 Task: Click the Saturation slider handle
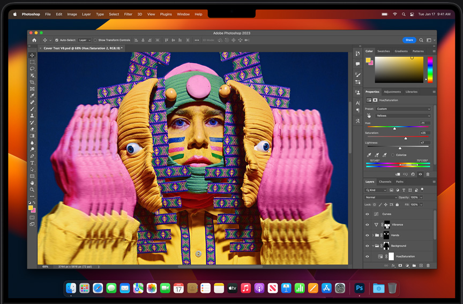click(405, 138)
